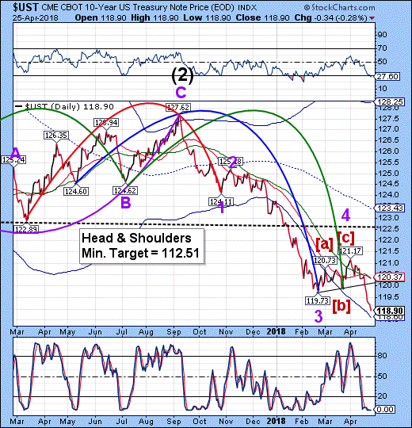Click the purple wave 4 label

(345, 216)
